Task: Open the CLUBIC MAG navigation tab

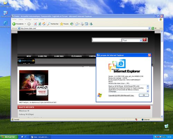Action: tap(59, 56)
